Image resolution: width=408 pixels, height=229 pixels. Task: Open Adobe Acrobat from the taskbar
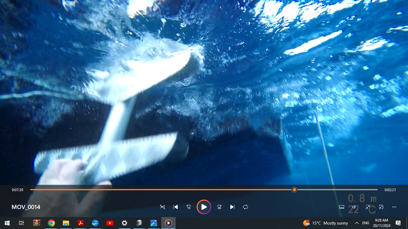pos(81,223)
